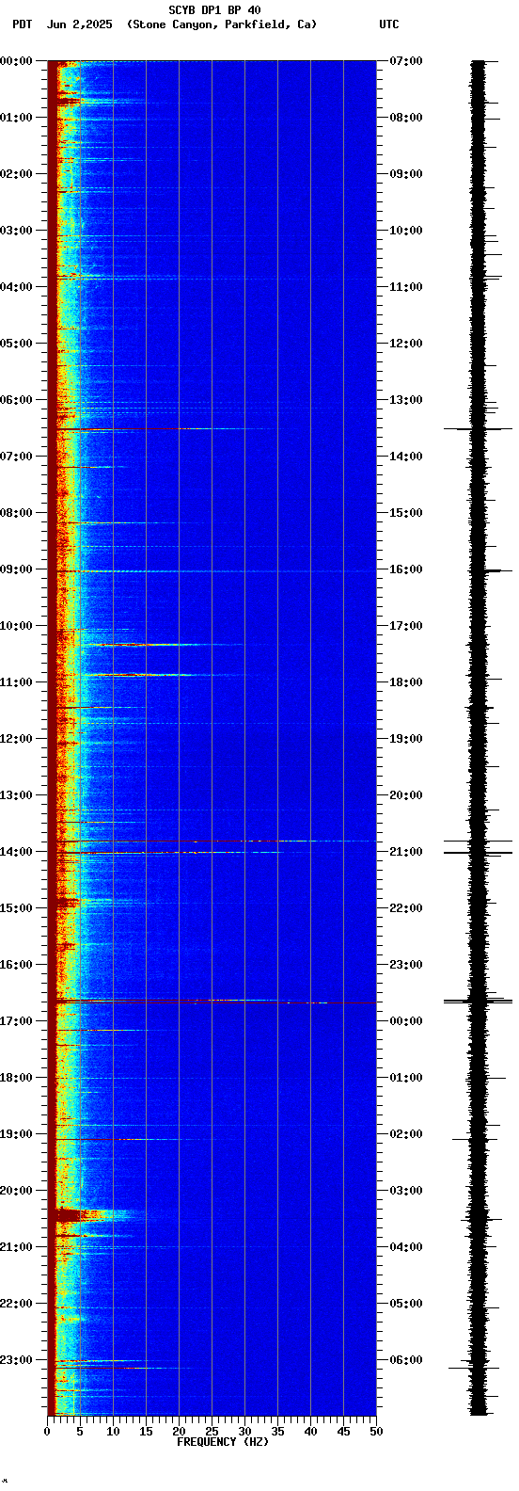Image resolution: width=519 pixels, height=1491 pixels.
Task: Click the 00:00 UTC time label
Action: click(x=406, y=1021)
